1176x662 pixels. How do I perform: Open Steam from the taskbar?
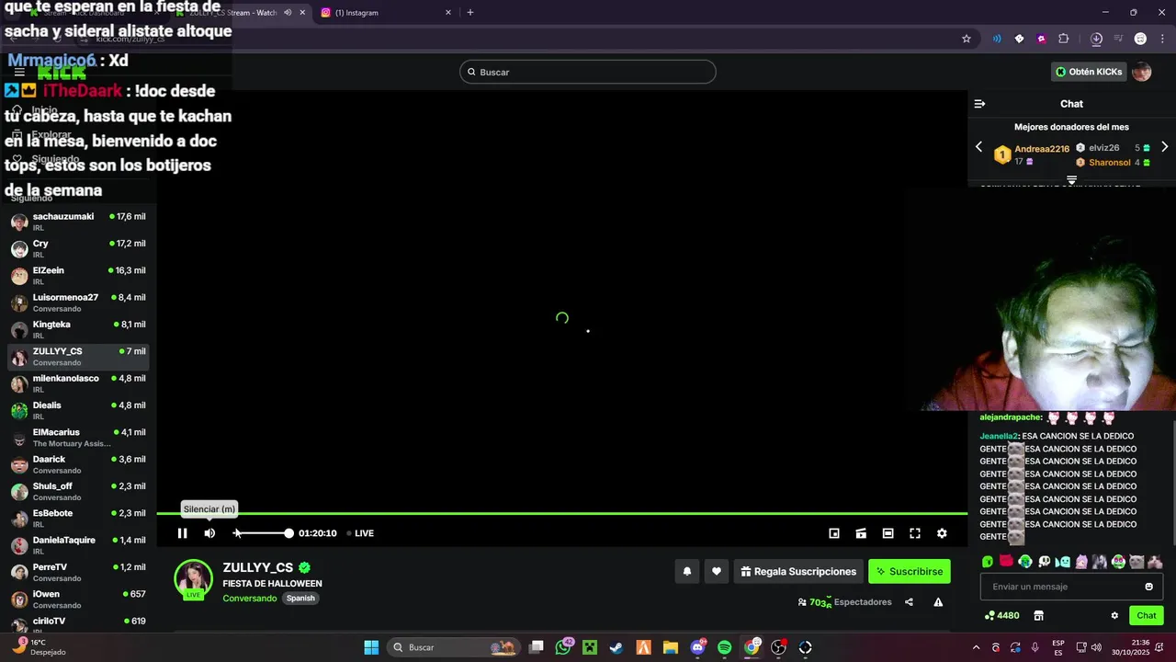(x=616, y=647)
